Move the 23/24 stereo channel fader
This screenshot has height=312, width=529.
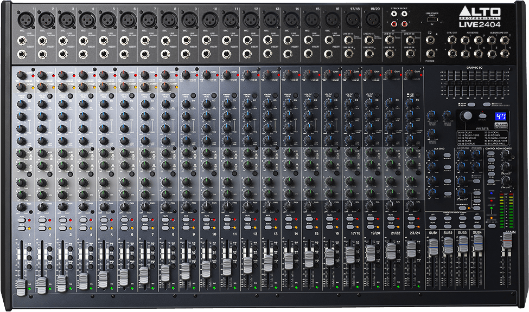coord(411,249)
